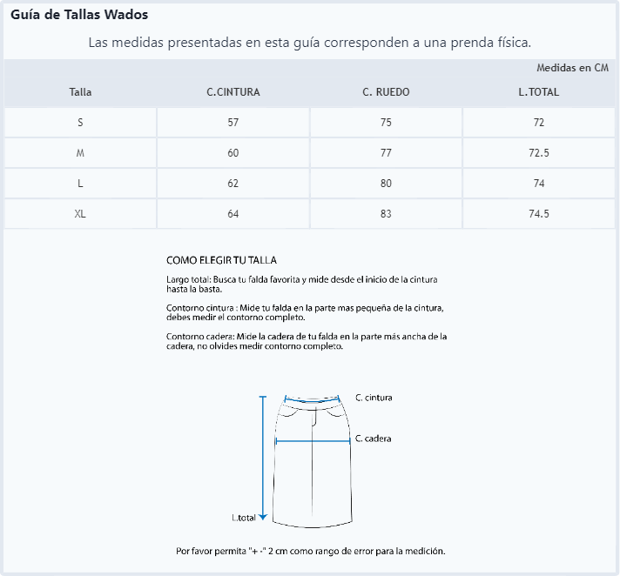This screenshot has height=576, width=620.
Task: Click the skirt measurement diagram
Action: (313, 460)
